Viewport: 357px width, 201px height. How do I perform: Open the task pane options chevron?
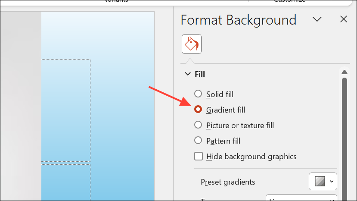pos(317,19)
